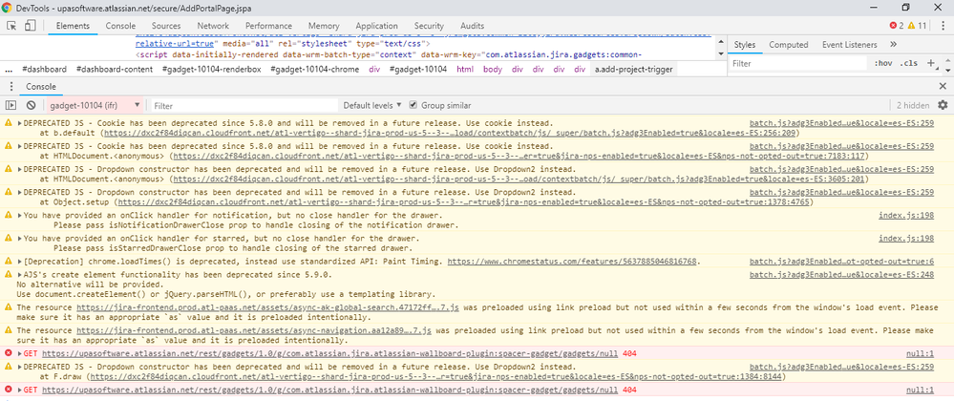Open null:1 source of first 404 error
Screen dimensions: 954x401
click(920, 353)
